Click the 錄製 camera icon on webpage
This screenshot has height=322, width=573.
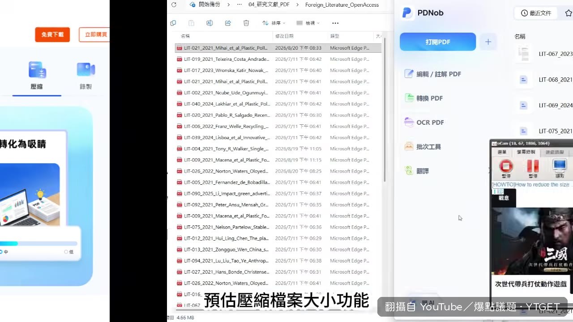click(86, 70)
